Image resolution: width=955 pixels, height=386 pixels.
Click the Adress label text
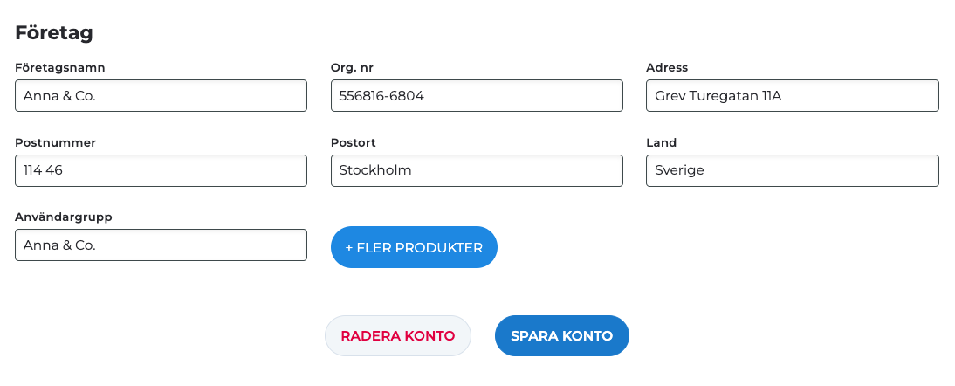coord(667,68)
